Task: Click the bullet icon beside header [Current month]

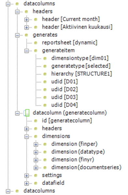Action: point(36,19)
